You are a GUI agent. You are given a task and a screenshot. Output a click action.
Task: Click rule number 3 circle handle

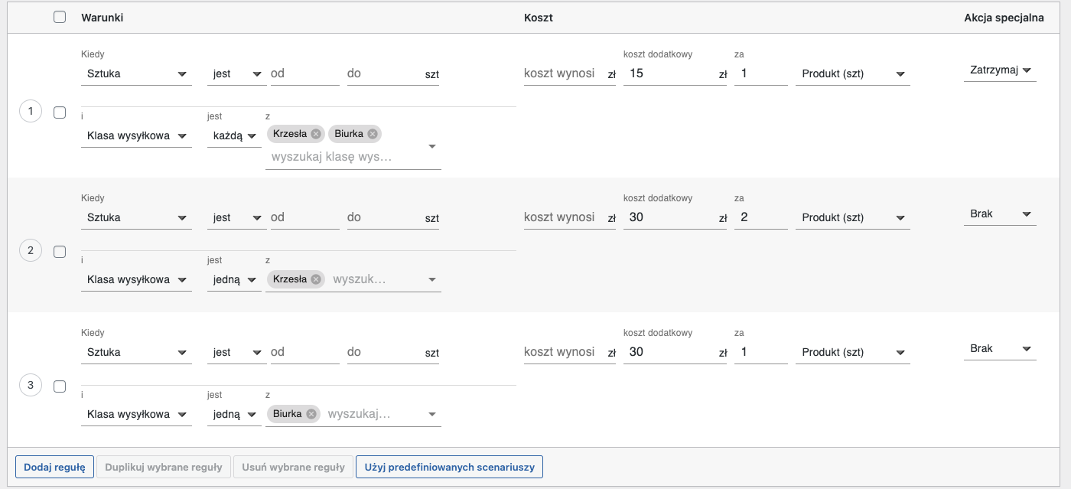tap(31, 385)
